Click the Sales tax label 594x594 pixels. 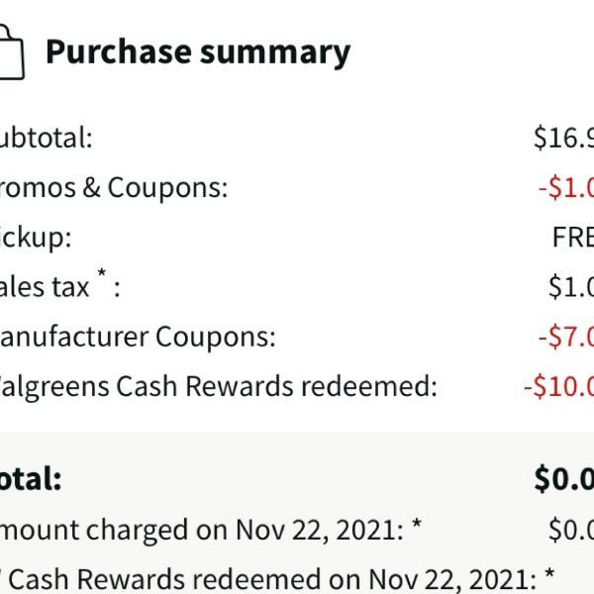coord(45,287)
